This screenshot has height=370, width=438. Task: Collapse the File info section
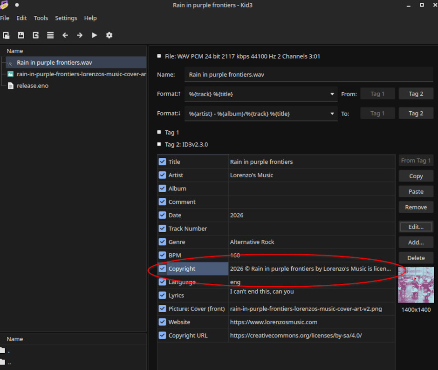point(159,56)
